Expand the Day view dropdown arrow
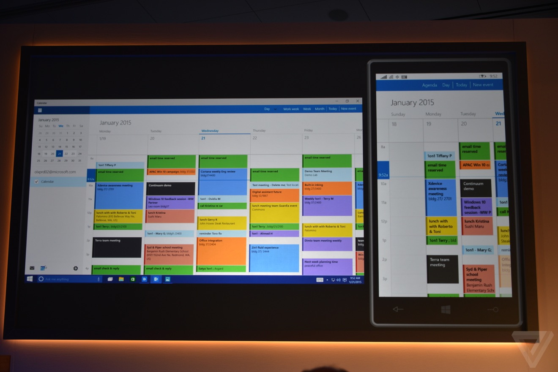The height and width of the screenshot is (372, 558). (x=275, y=109)
